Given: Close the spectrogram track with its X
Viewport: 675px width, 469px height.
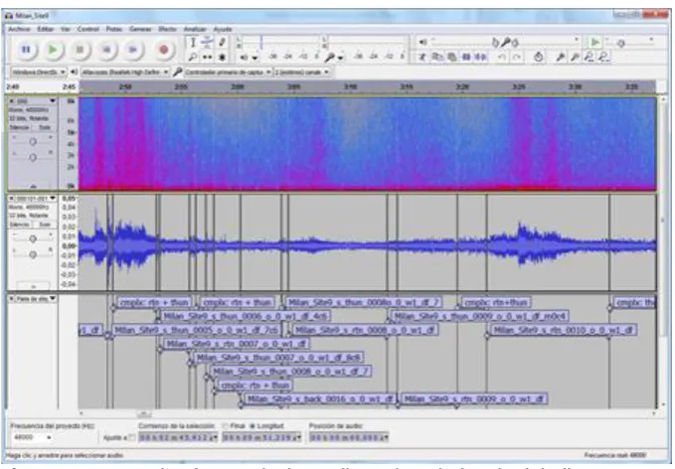Looking at the screenshot, I should coord(12,101).
